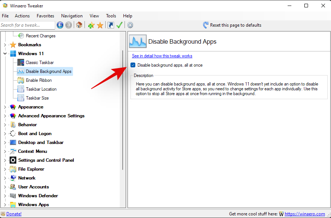Click the File Explorer folder icon
The height and width of the screenshot is (218, 331).
[x=13, y=169]
